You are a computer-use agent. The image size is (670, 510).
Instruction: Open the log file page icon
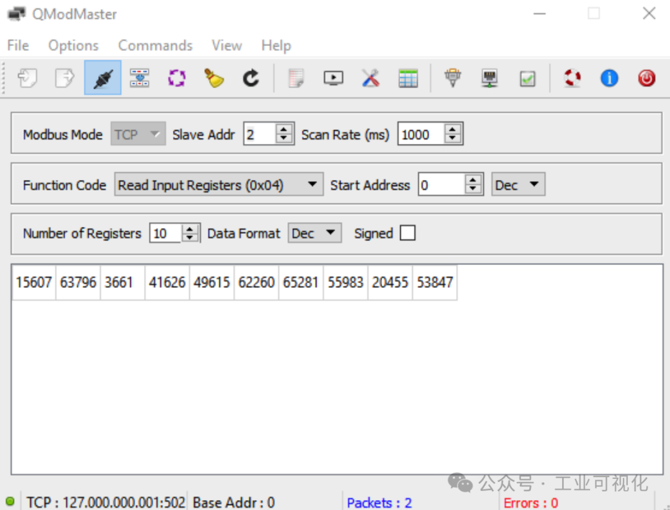coord(296,78)
